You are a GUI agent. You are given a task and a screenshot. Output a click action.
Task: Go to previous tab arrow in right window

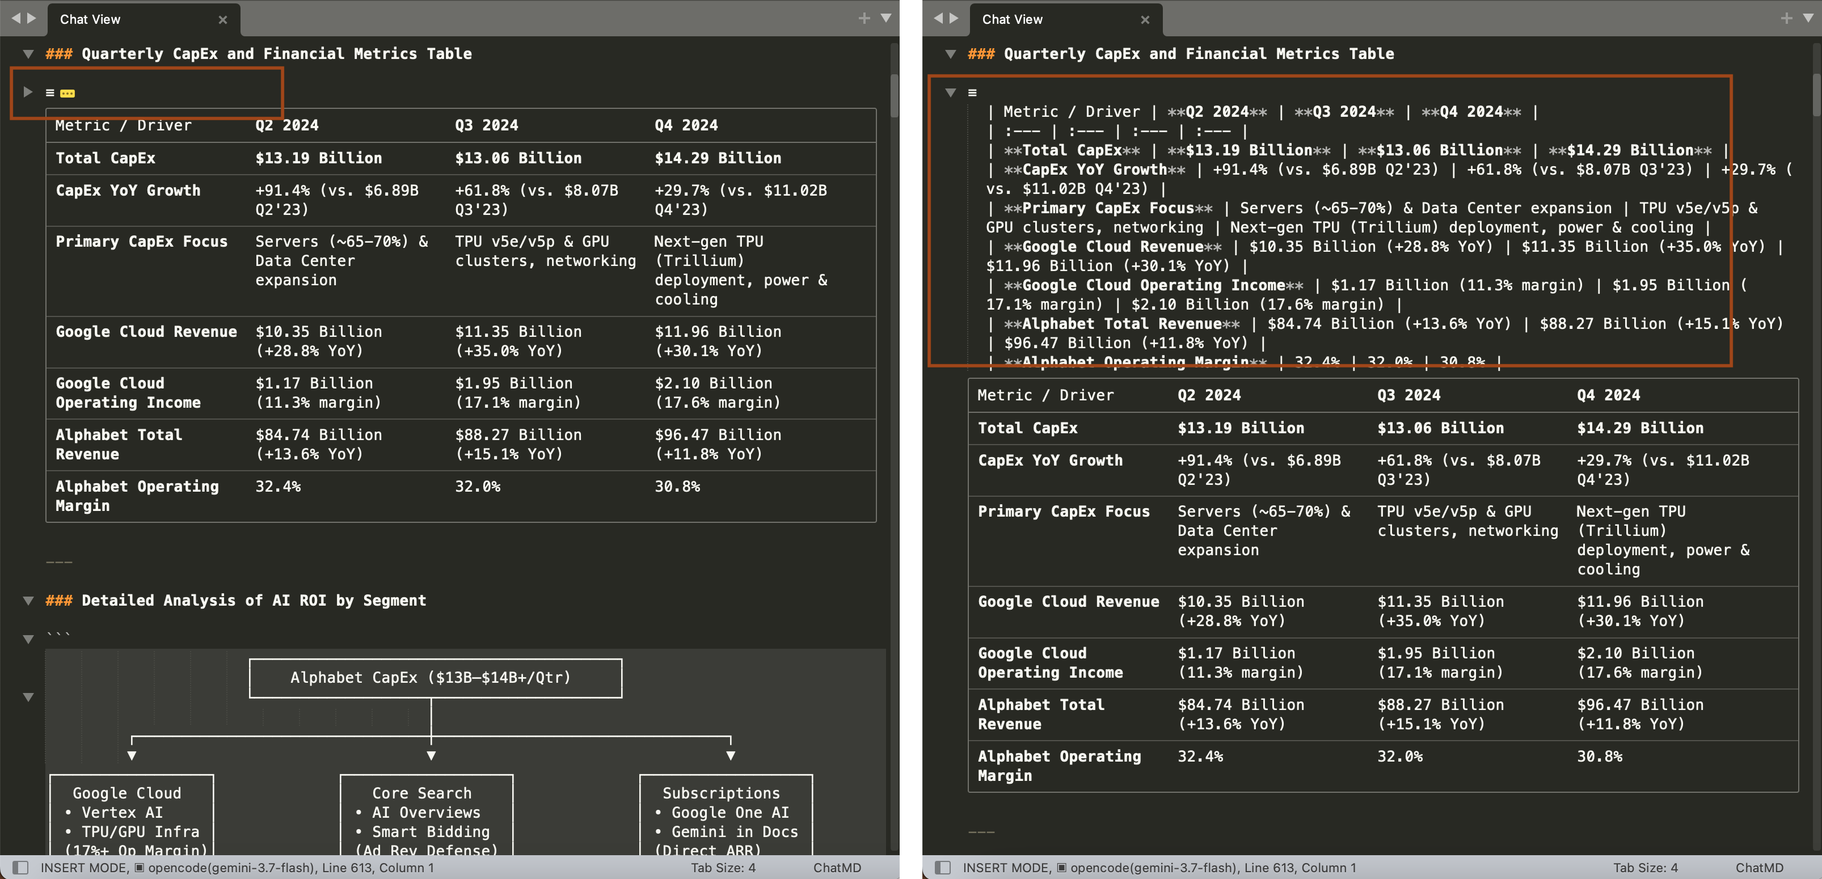938,18
